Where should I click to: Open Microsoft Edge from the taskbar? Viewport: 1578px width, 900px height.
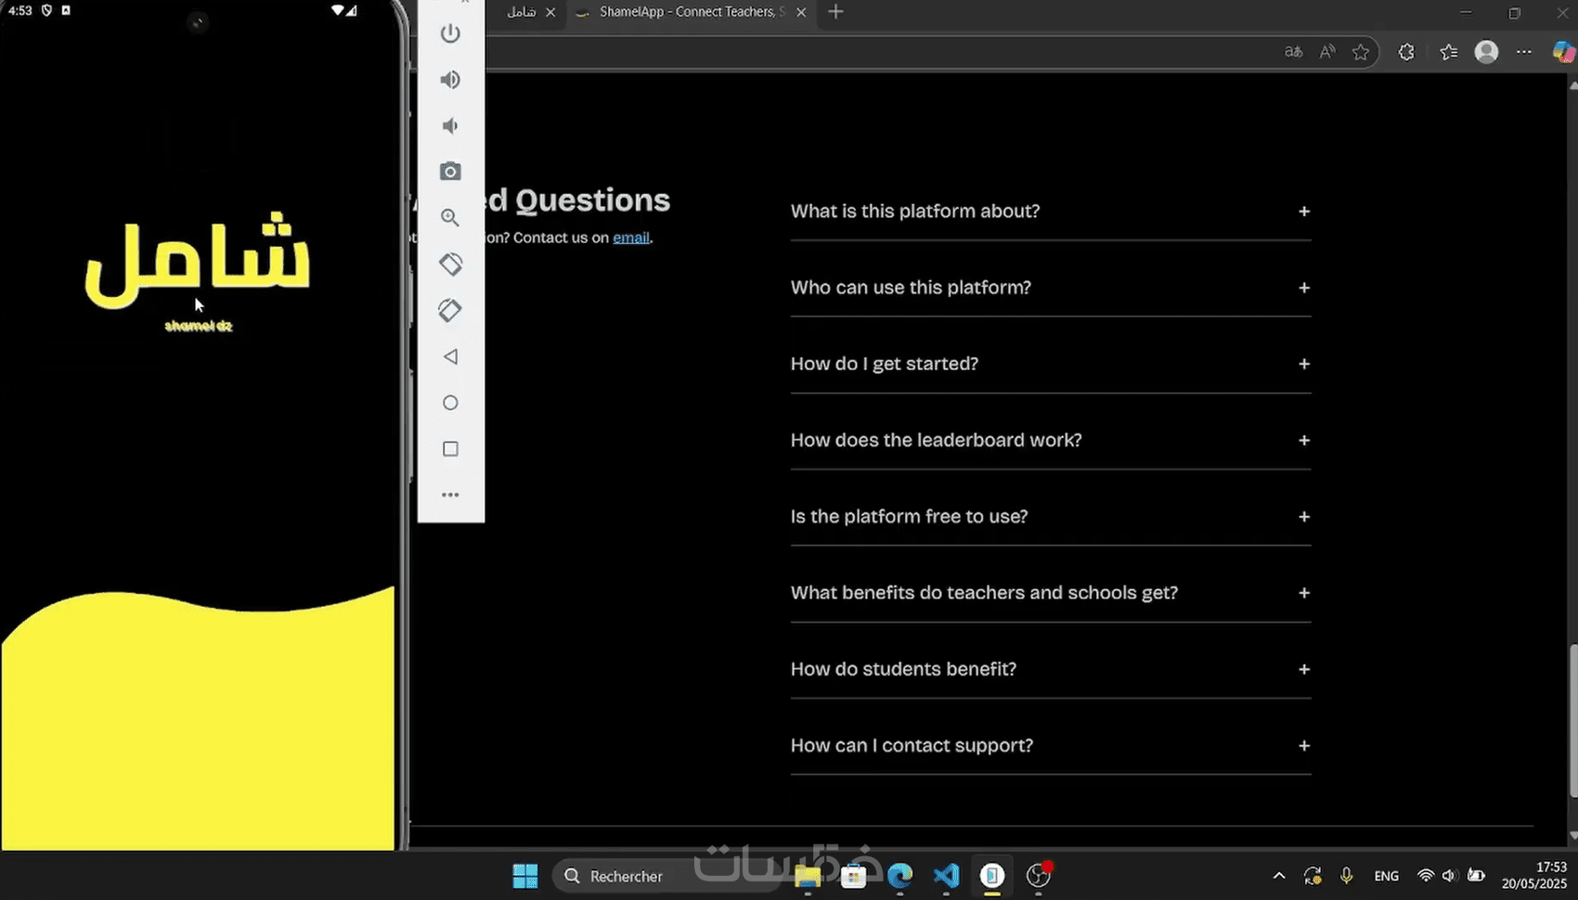point(899,876)
